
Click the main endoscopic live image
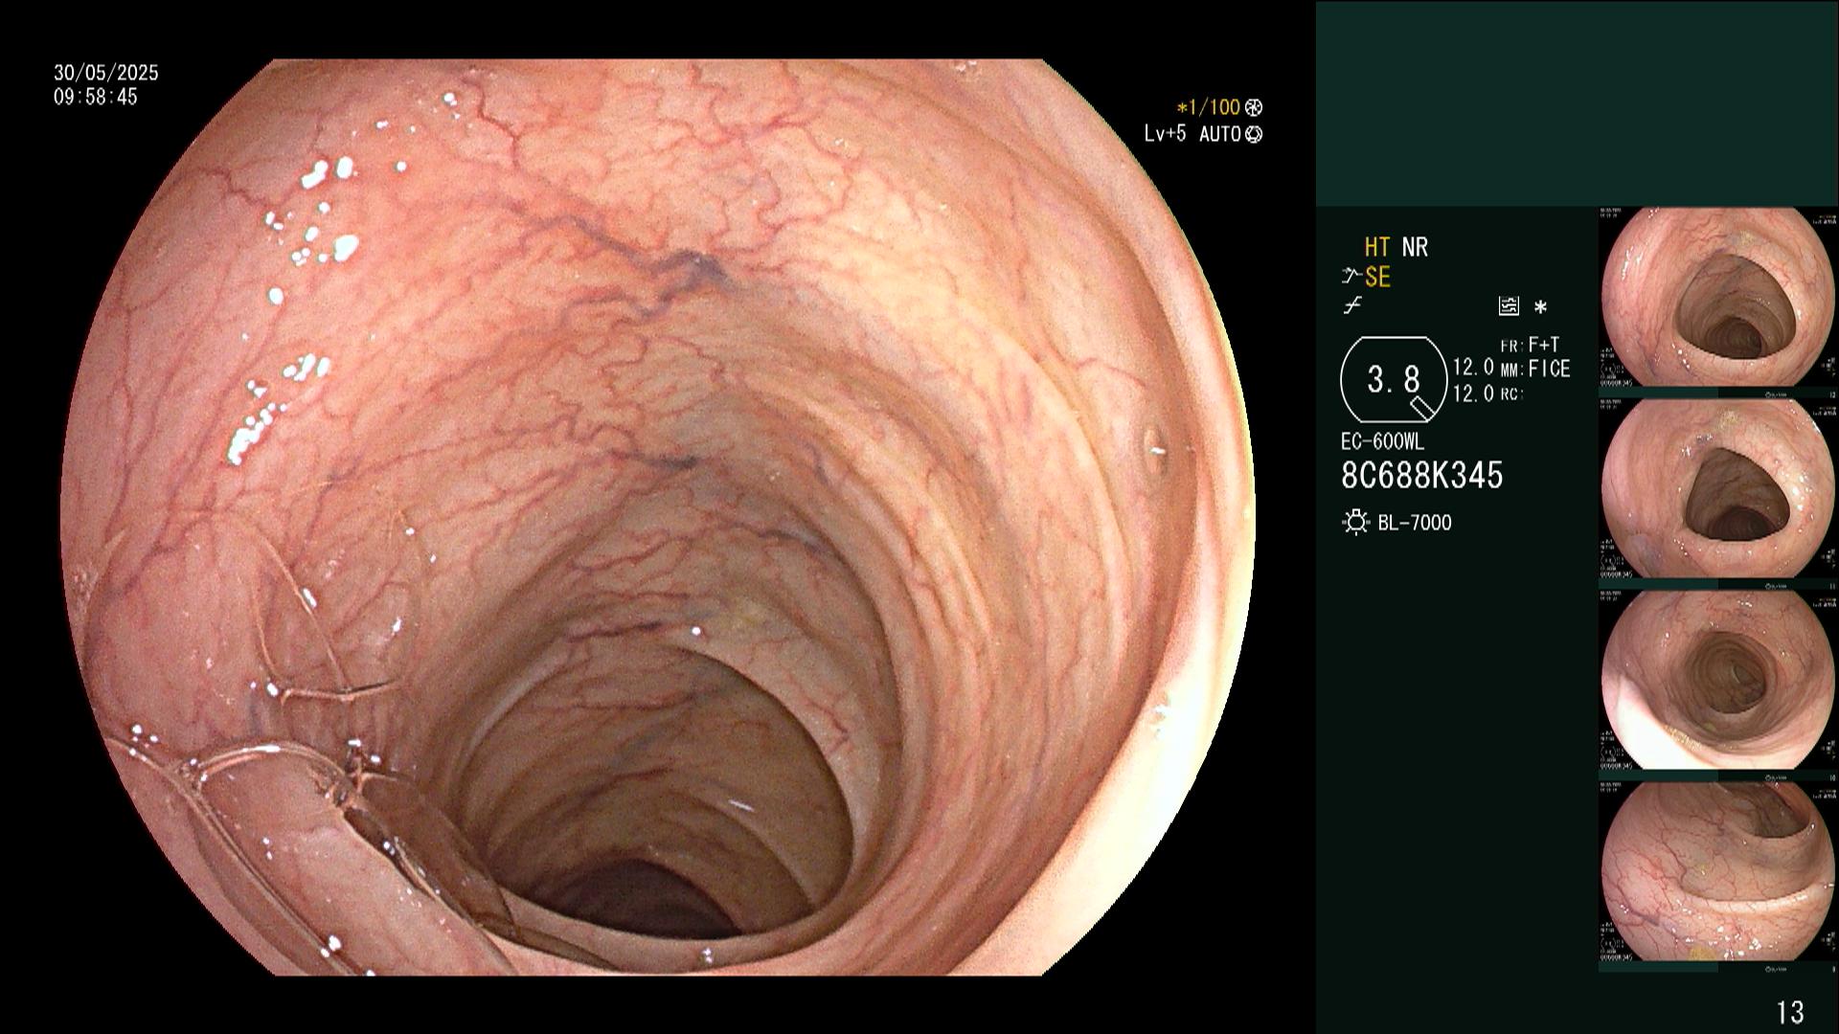coord(657,517)
